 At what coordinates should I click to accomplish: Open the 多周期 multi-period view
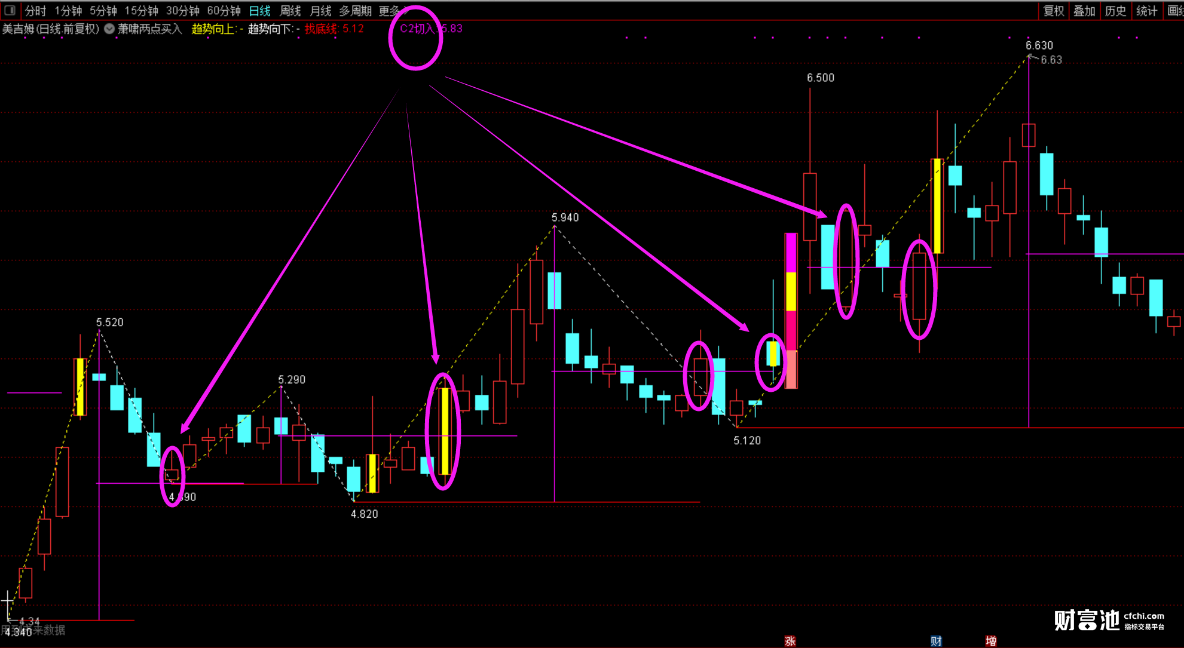click(x=355, y=11)
